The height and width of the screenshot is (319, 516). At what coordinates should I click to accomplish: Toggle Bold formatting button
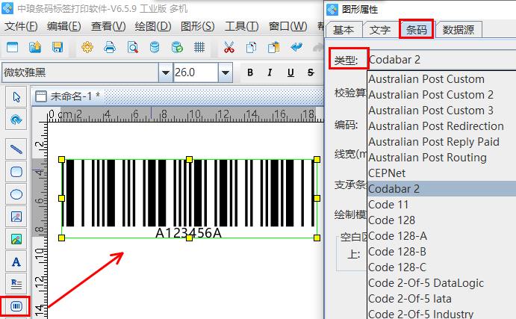[x=250, y=72]
